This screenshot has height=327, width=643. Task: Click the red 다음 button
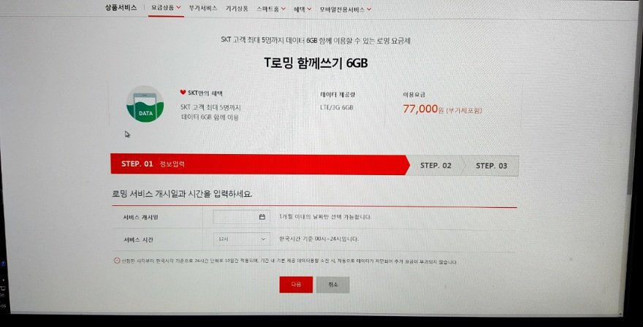(296, 285)
